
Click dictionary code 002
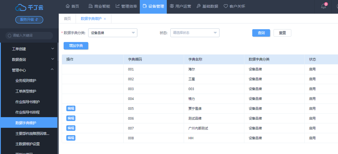click(131, 79)
